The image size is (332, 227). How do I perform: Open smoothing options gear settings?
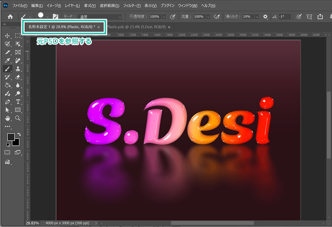click(265, 17)
